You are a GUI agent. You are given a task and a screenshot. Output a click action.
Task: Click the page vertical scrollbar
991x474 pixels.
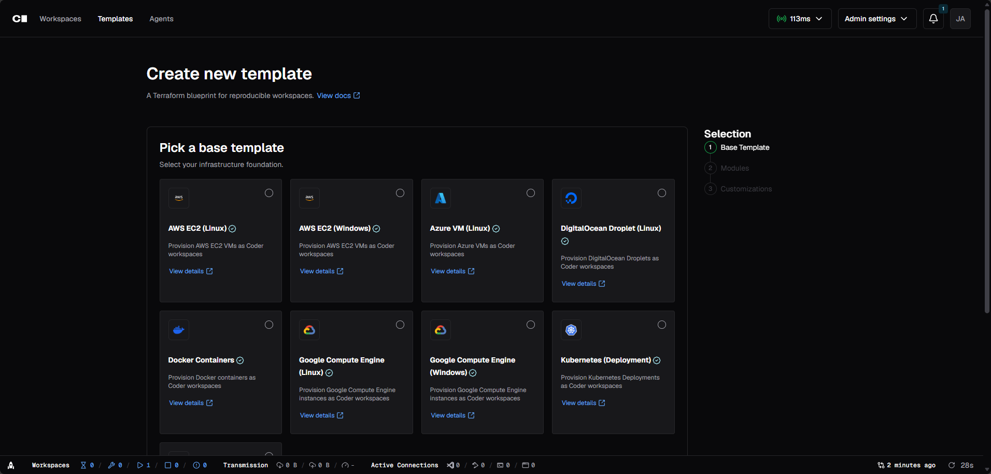tap(987, 161)
